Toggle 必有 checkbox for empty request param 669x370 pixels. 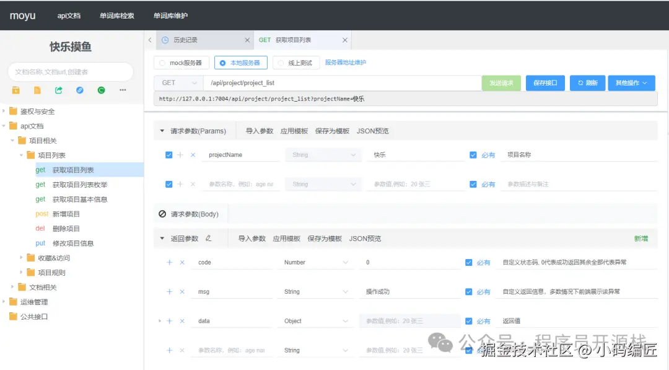coord(473,184)
